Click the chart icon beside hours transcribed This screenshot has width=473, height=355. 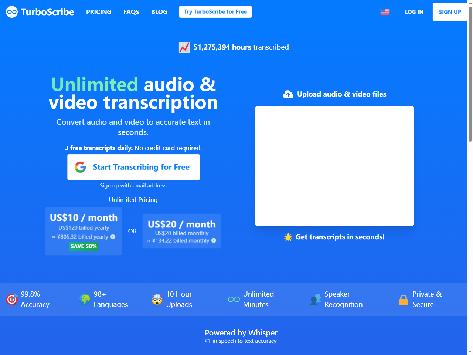[184, 47]
